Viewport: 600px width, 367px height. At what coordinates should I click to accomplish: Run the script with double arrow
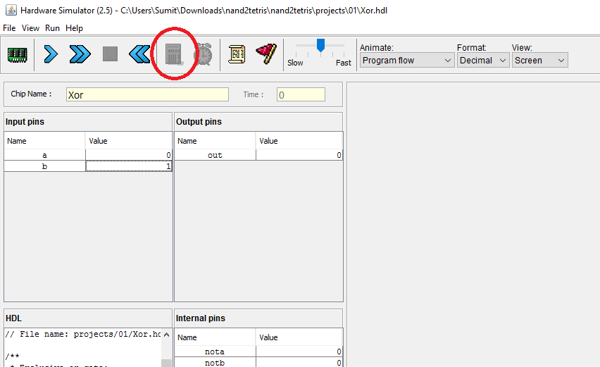point(80,54)
